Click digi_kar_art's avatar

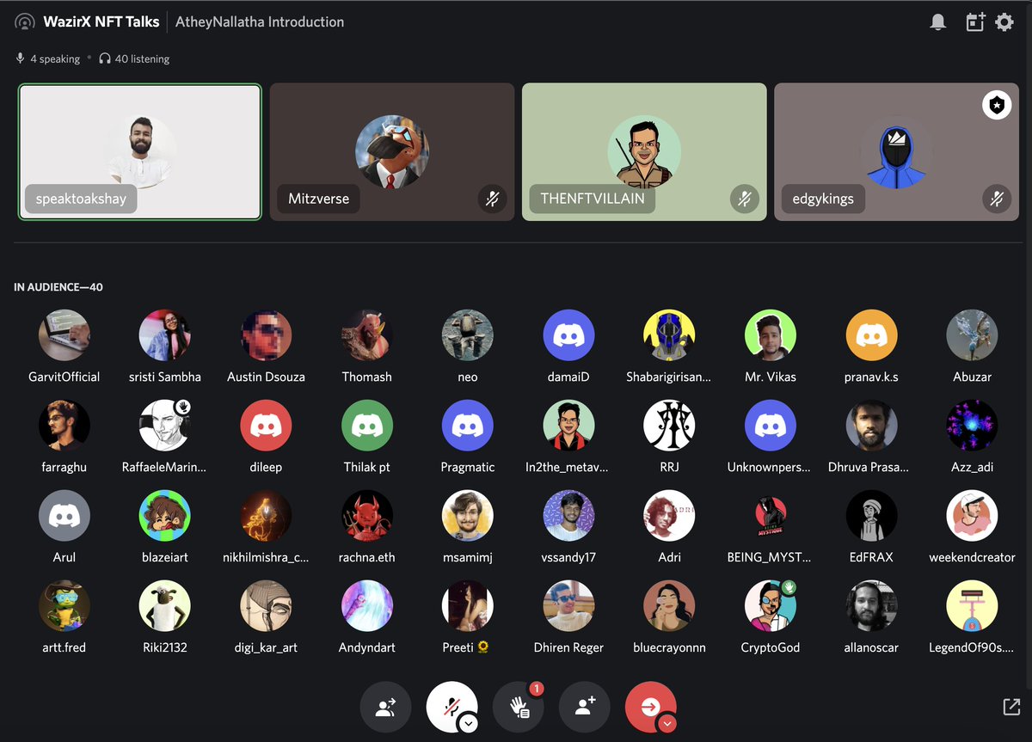(266, 606)
